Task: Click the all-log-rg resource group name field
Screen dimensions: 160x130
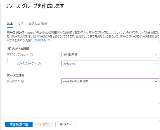Action: (110, 63)
